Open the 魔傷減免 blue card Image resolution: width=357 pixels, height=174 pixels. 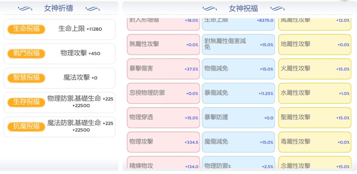pyautogui.click(x=238, y=142)
